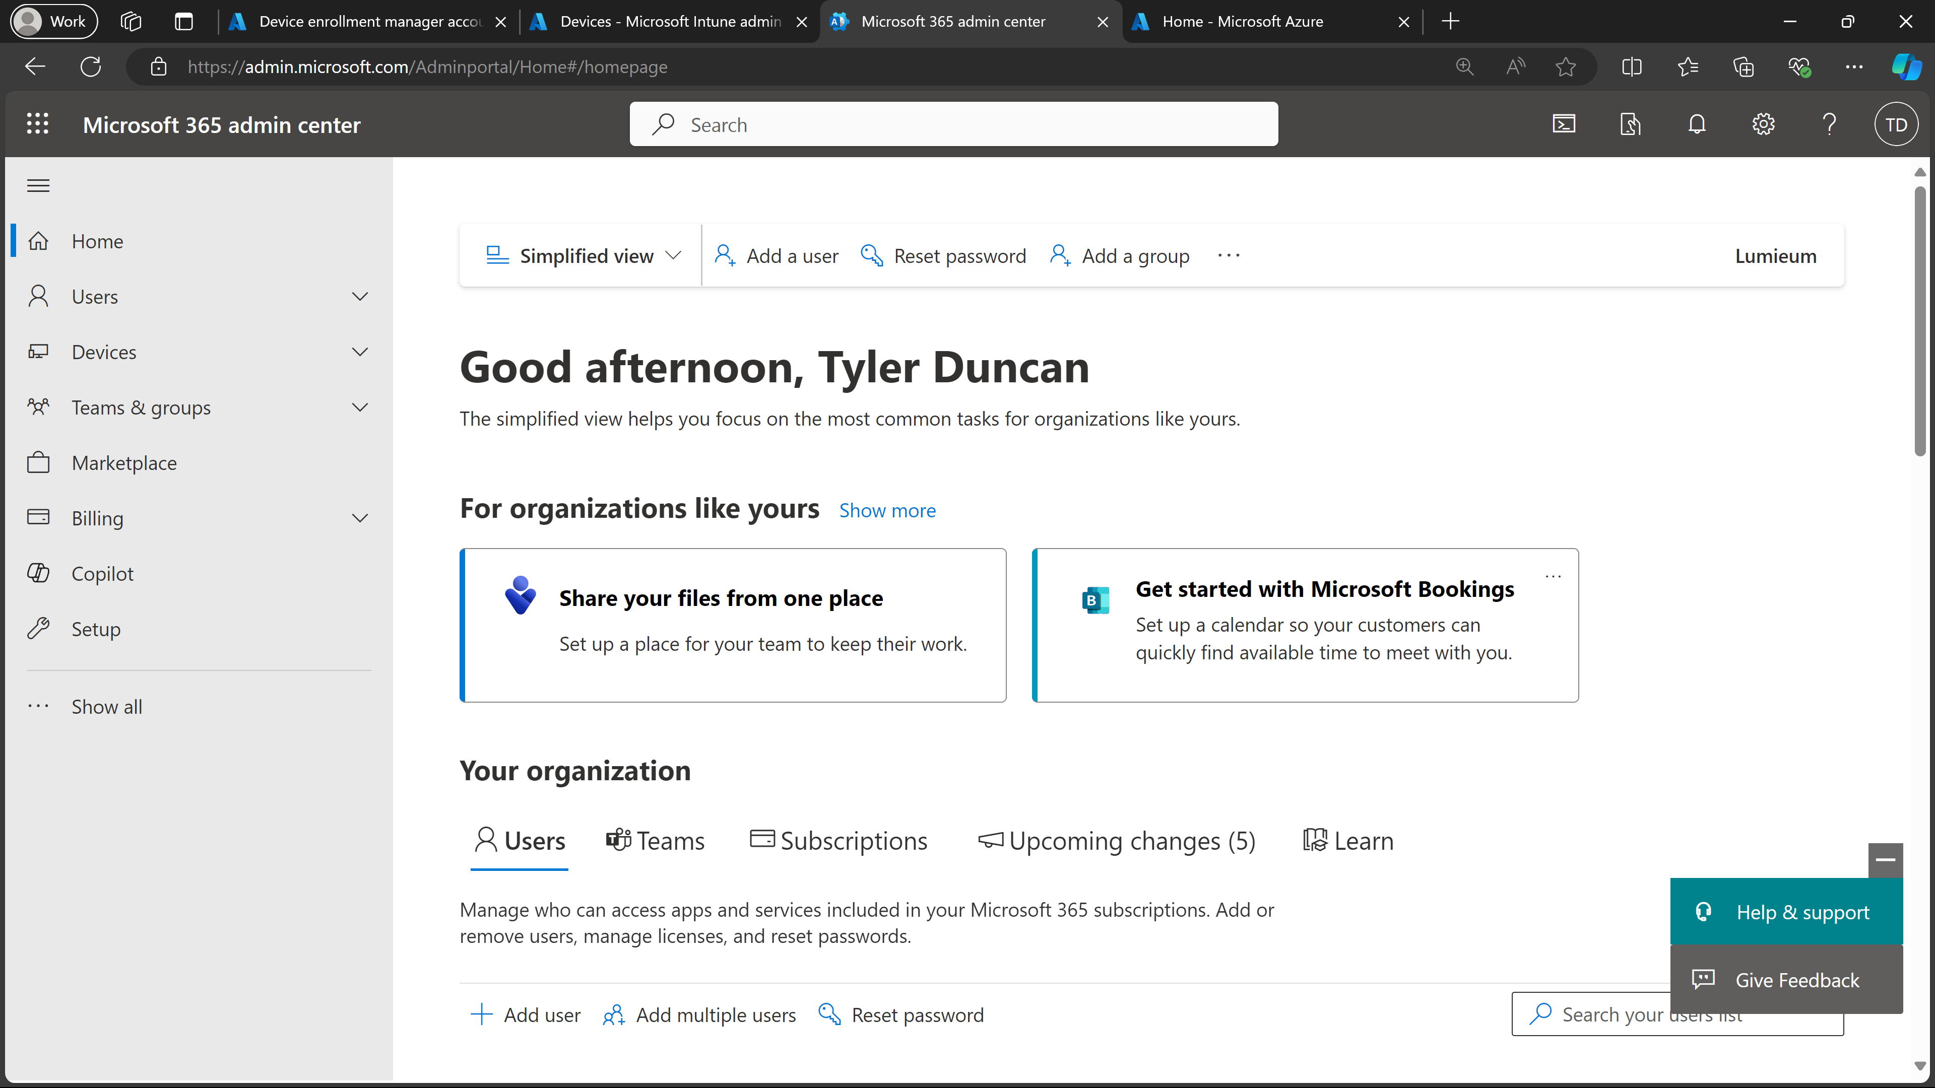
Task: Open the document insights icon in header
Action: click(1630, 124)
